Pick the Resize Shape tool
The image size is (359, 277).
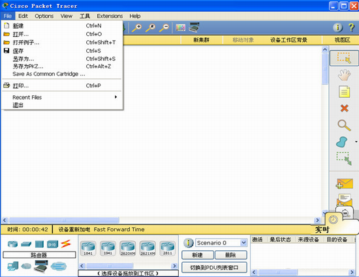point(344,158)
